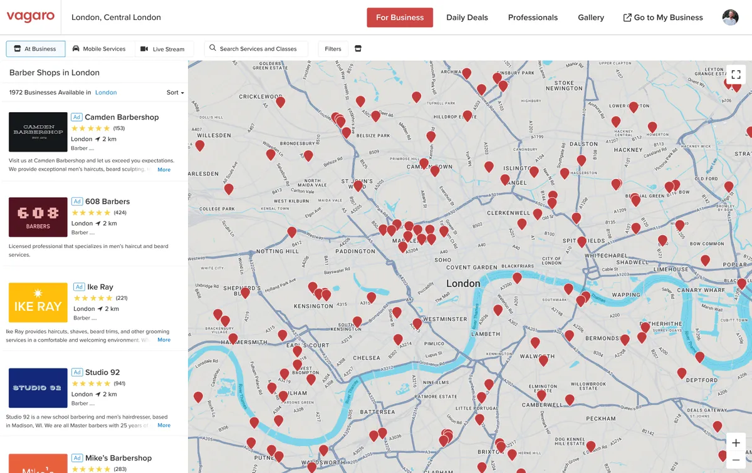Open Mike's Barbershop listing title
The height and width of the screenshot is (473, 752).
click(118, 458)
